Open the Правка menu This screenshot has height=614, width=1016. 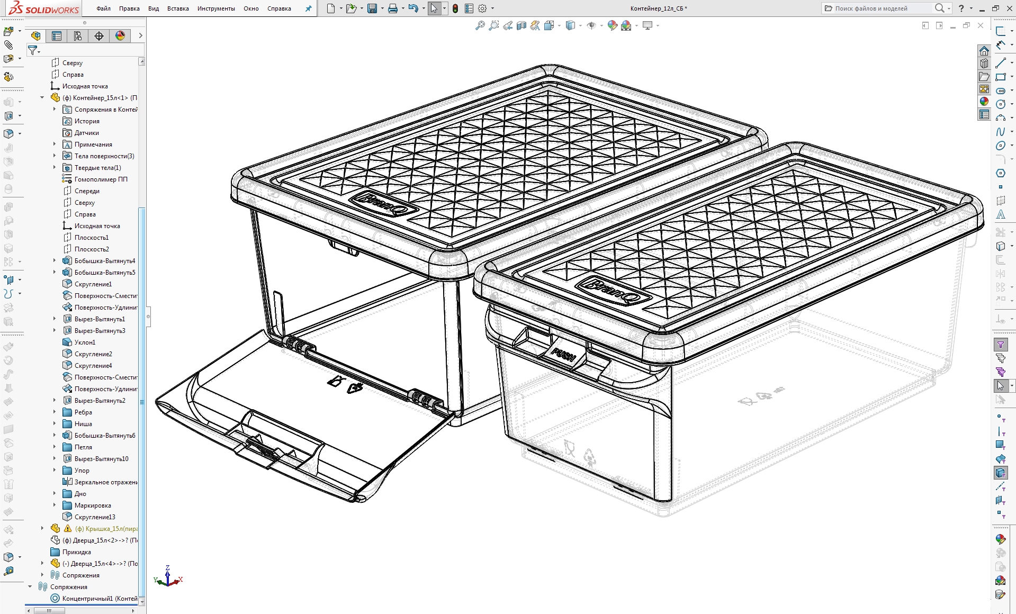click(129, 8)
